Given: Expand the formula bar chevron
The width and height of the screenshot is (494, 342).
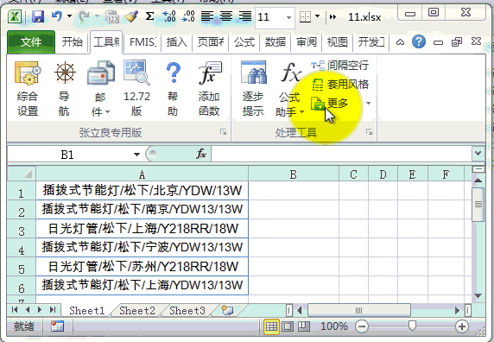Looking at the screenshot, I should coord(478,154).
